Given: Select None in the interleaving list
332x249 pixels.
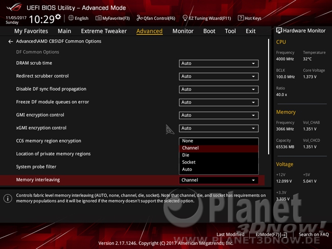Looking at the screenshot, I should tap(219, 141).
